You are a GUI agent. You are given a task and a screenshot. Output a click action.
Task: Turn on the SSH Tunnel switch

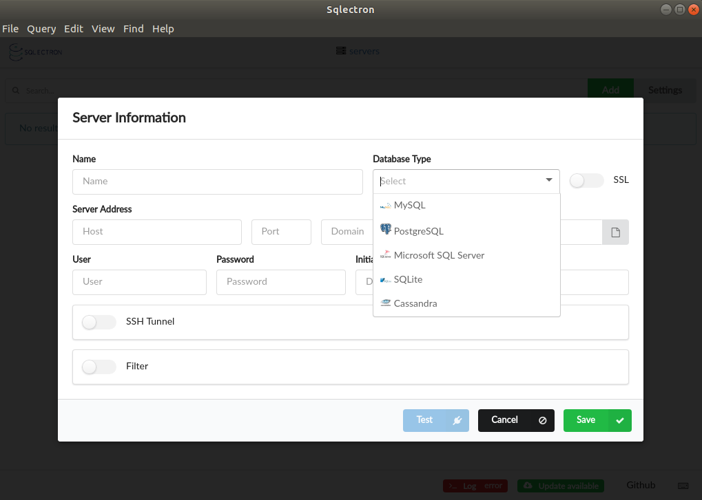[x=99, y=322]
